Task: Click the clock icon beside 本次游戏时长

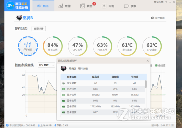Action: pyautogui.click(x=7, y=125)
